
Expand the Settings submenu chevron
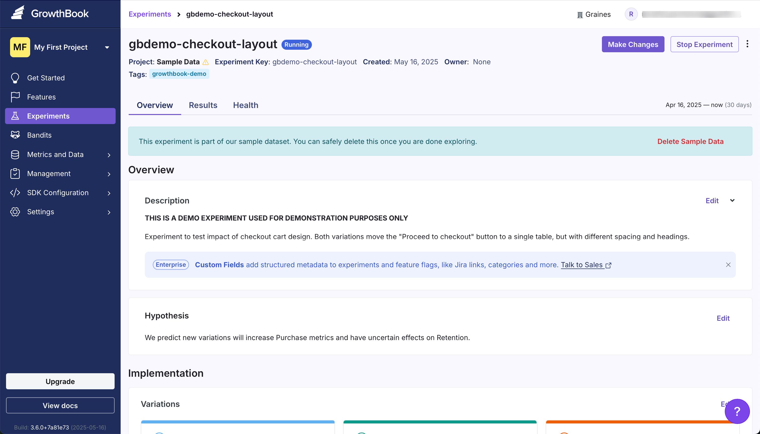(109, 212)
